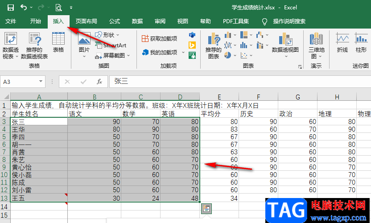Open 三维地图 3D map
Viewport: 371px width, 223px height.
pos(316,45)
